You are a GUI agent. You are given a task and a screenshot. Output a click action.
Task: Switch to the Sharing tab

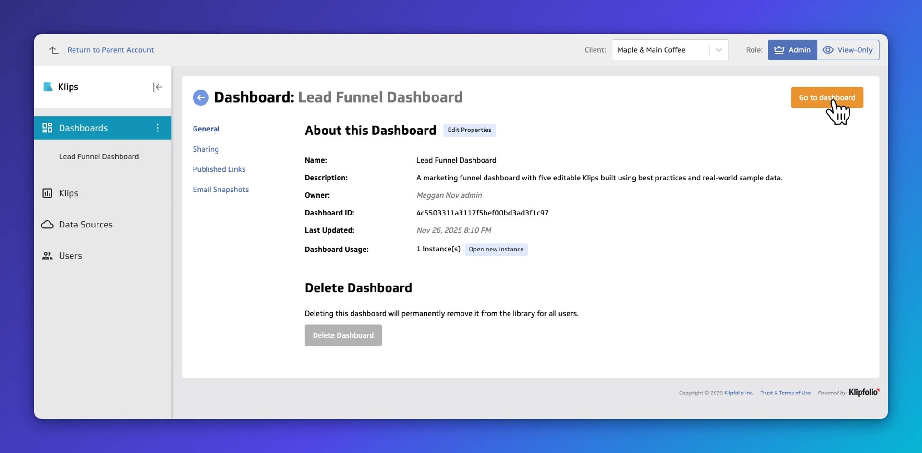(x=206, y=149)
